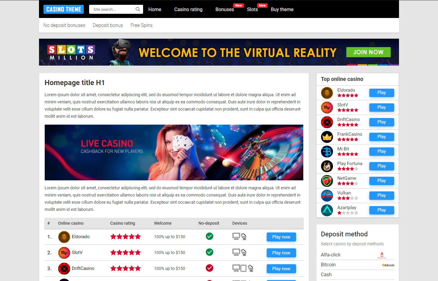Image resolution: width=438 pixels, height=281 pixels.
Task: Select the Deposit bonus submenu link
Action: 108,25
